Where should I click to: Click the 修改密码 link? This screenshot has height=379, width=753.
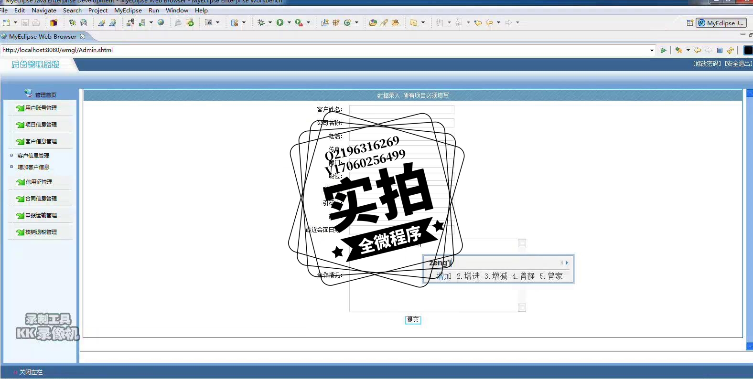(707, 63)
